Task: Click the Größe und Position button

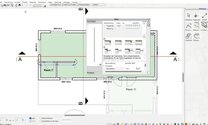Action: [x=70, y=5]
